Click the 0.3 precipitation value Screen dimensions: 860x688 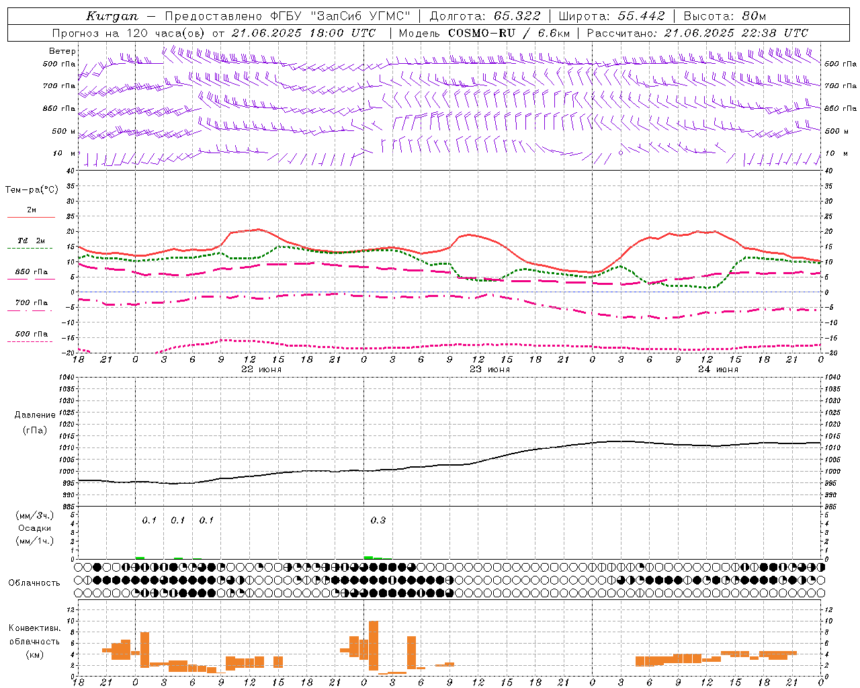click(378, 520)
